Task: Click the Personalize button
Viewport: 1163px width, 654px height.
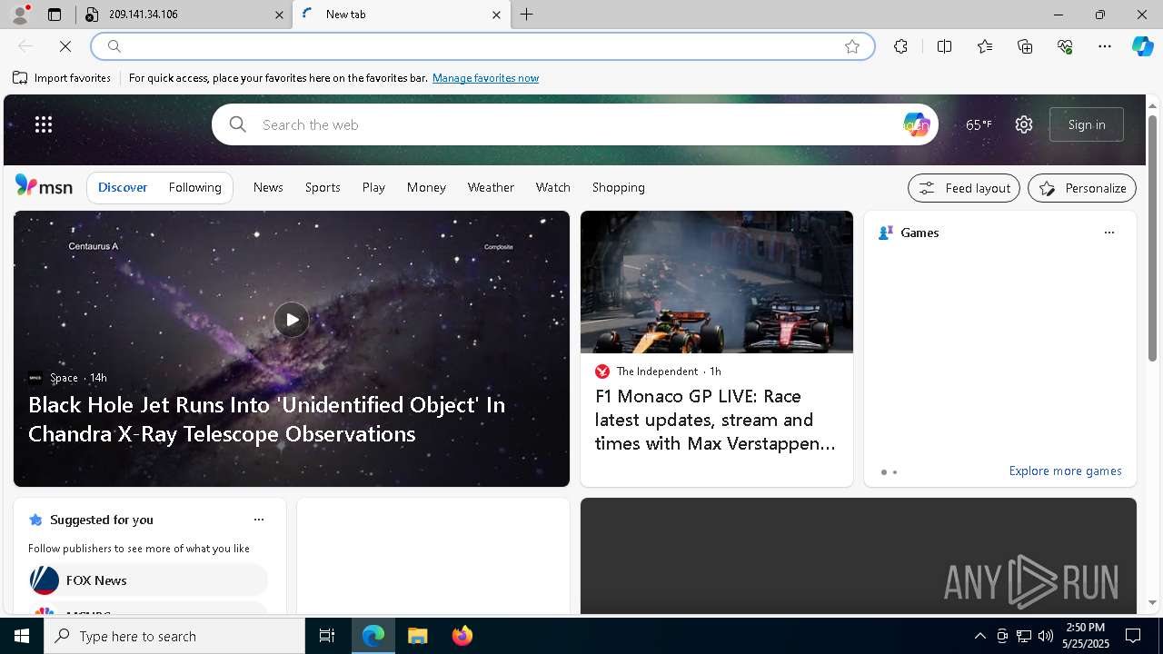Action: click(1082, 188)
